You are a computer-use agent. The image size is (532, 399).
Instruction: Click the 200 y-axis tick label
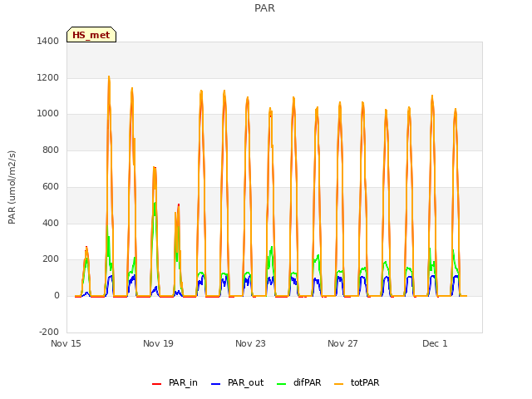[51, 259]
